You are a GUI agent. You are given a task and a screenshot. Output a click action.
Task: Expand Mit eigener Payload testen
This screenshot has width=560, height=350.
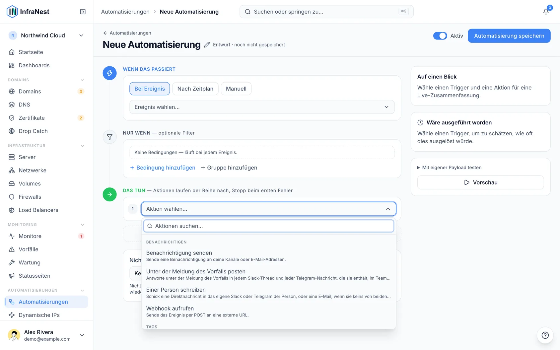449,168
